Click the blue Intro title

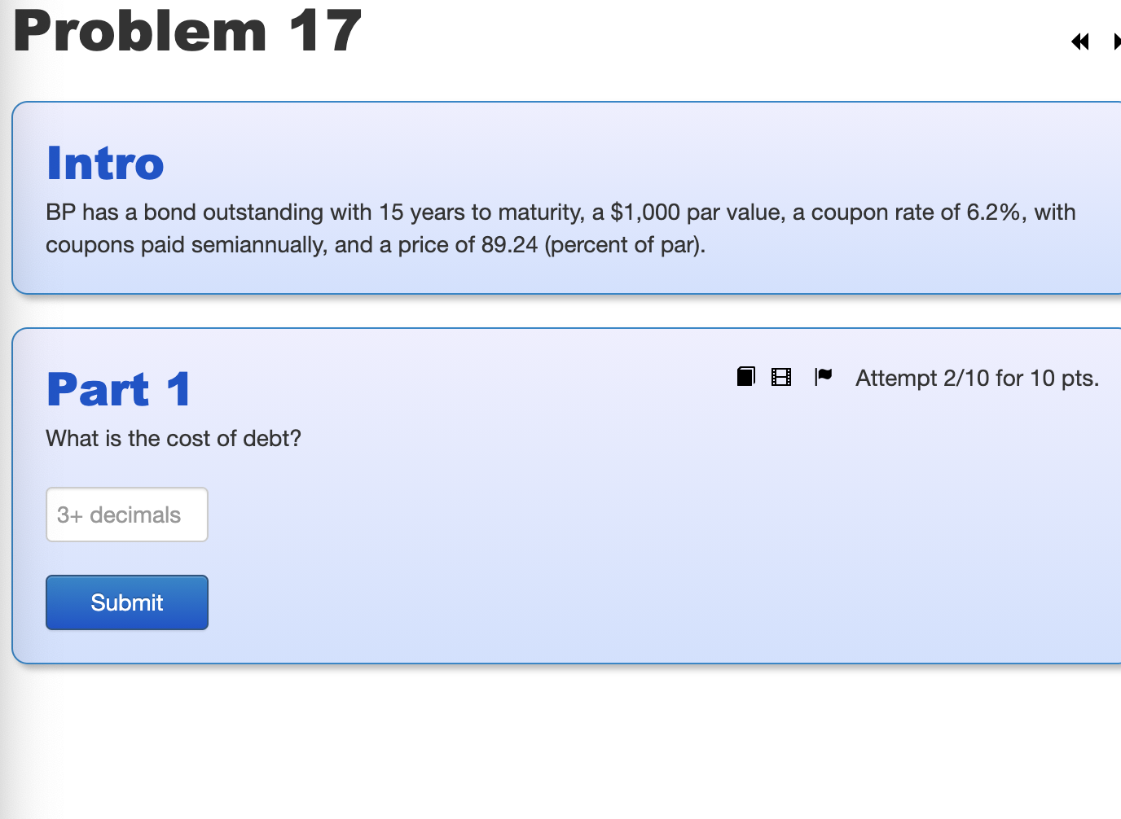pyautogui.click(x=104, y=162)
